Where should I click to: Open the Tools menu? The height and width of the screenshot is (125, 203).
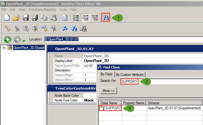(63, 10)
